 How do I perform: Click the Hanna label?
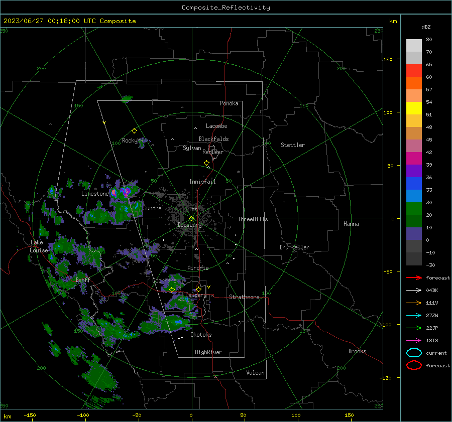(351, 224)
